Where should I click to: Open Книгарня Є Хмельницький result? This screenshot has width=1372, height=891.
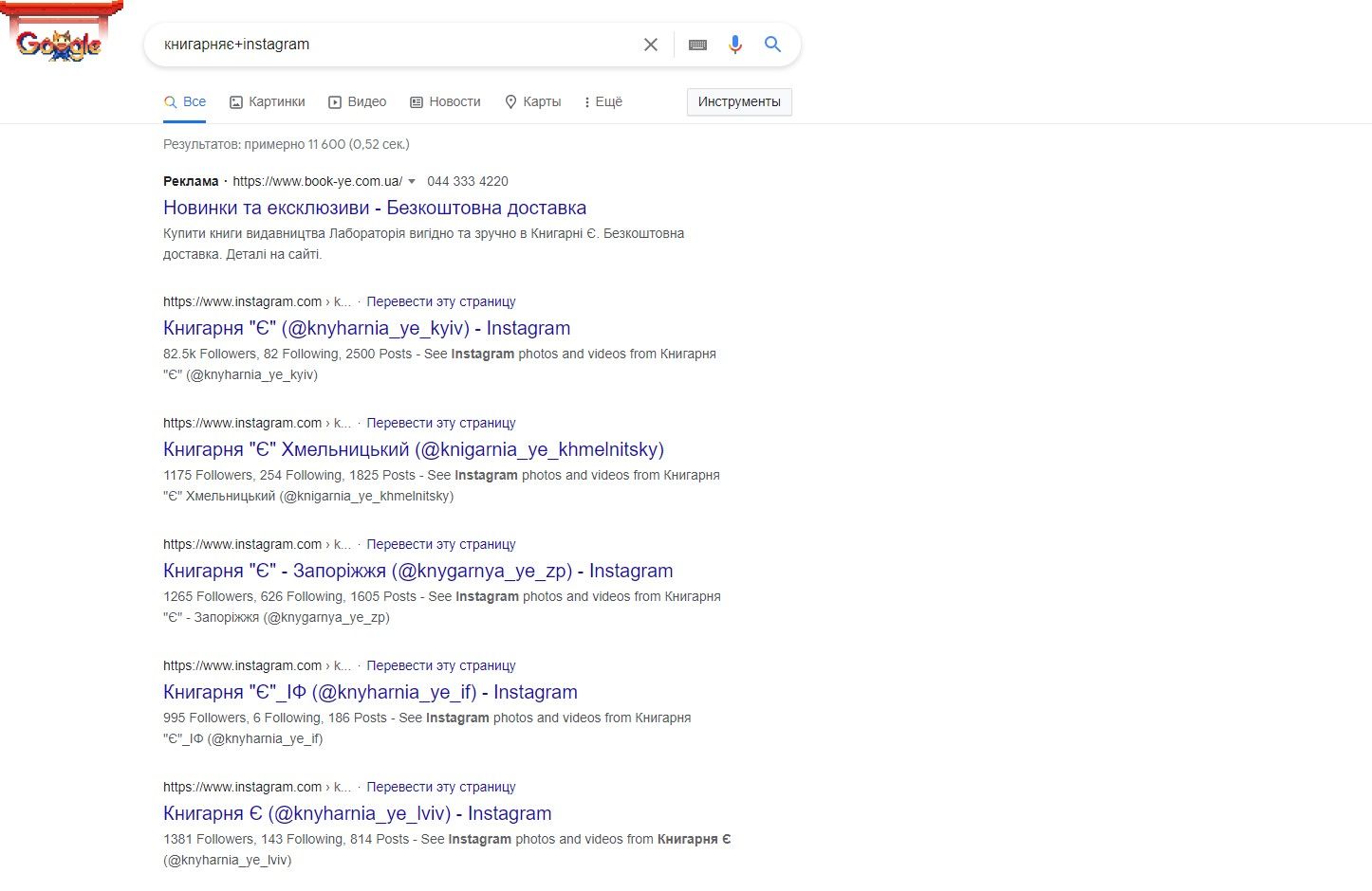(x=414, y=449)
